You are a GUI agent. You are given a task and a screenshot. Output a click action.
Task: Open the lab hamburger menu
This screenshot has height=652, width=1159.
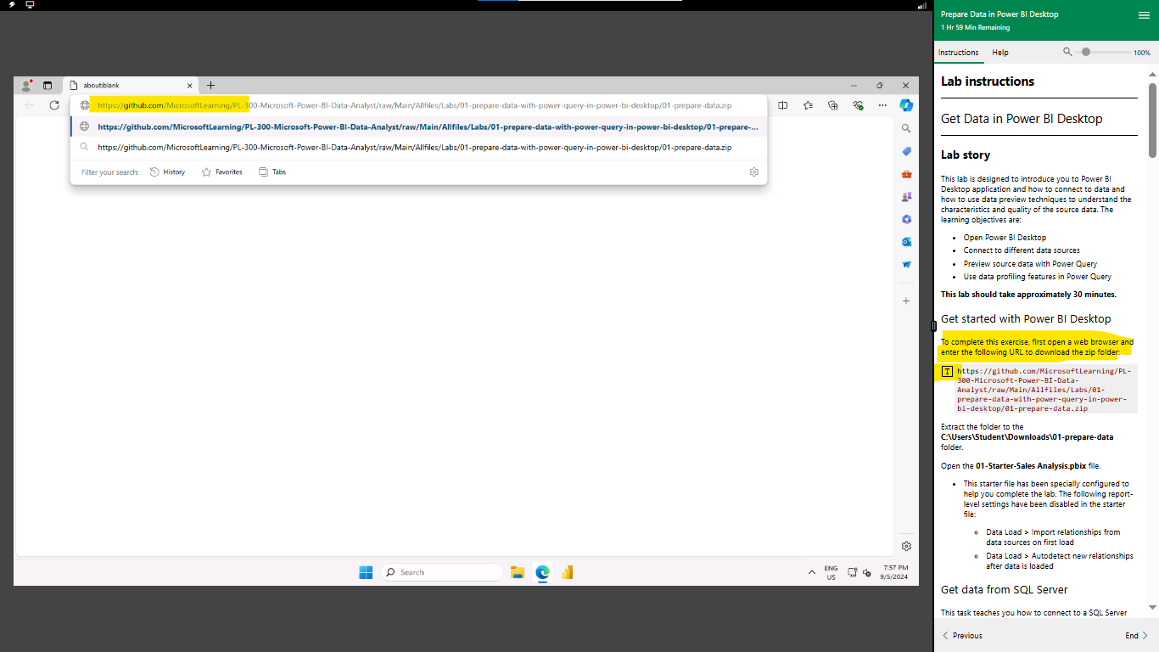point(1144,15)
